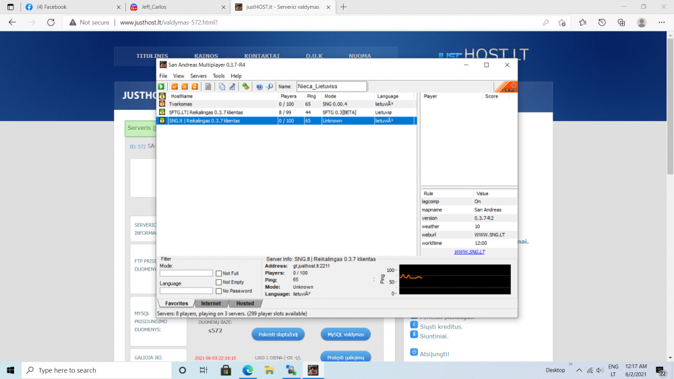
Task: Open the Help menu
Action: pyautogui.click(x=236, y=76)
